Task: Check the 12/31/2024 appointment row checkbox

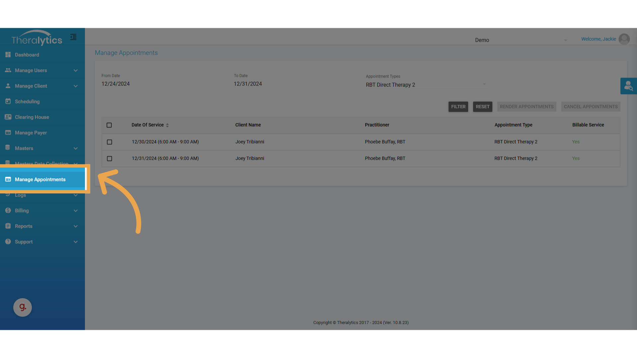Action: coord(109,159)
